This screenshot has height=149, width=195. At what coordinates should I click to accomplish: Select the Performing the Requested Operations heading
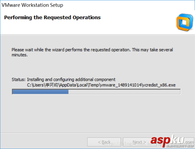point(52,17)
